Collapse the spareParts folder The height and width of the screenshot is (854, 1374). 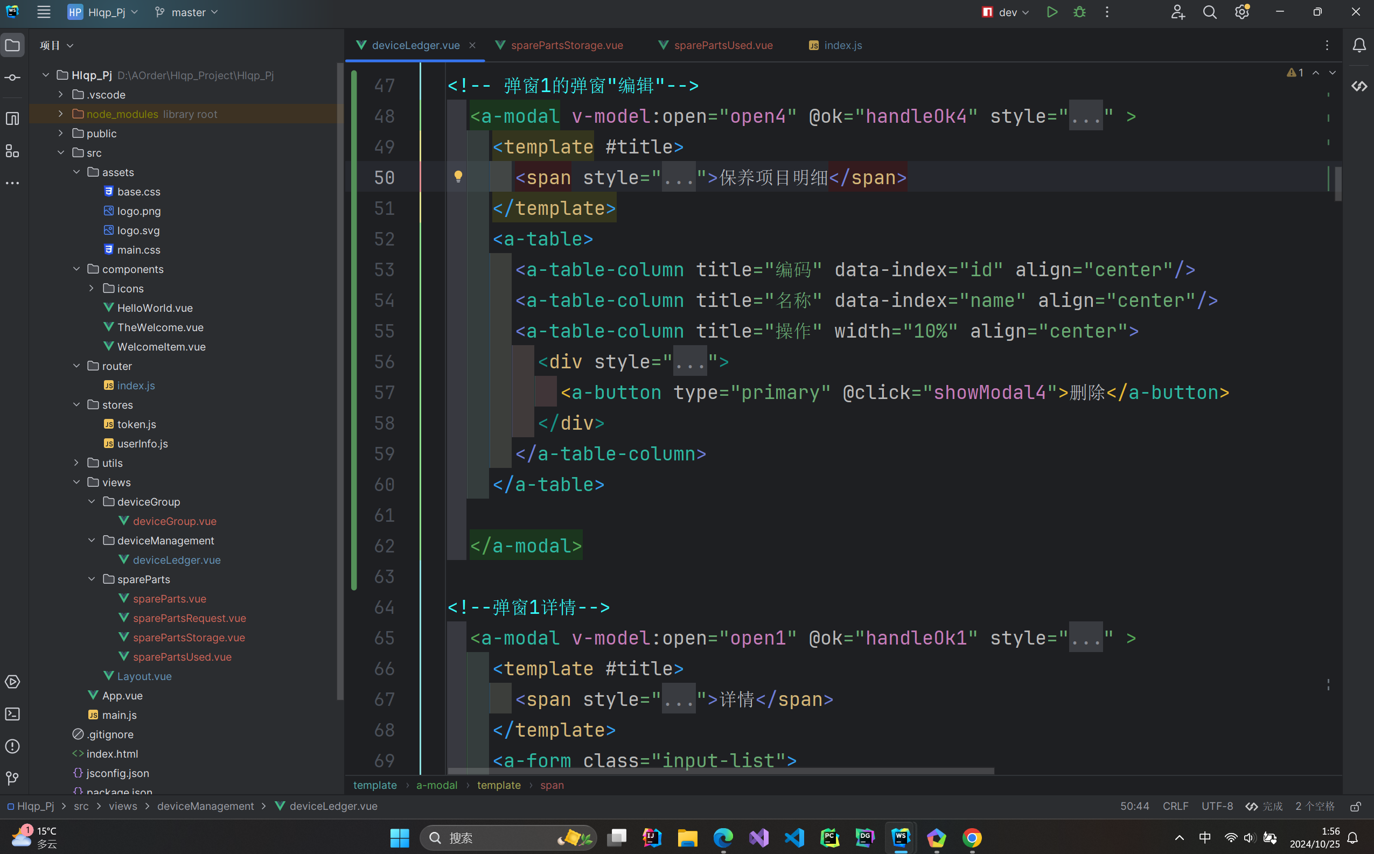92,579
